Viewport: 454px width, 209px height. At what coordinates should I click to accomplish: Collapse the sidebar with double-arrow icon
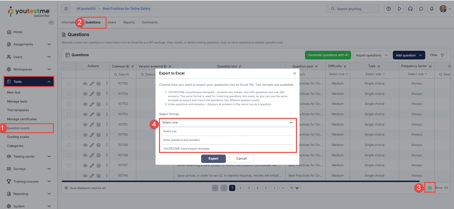[51, 22]
